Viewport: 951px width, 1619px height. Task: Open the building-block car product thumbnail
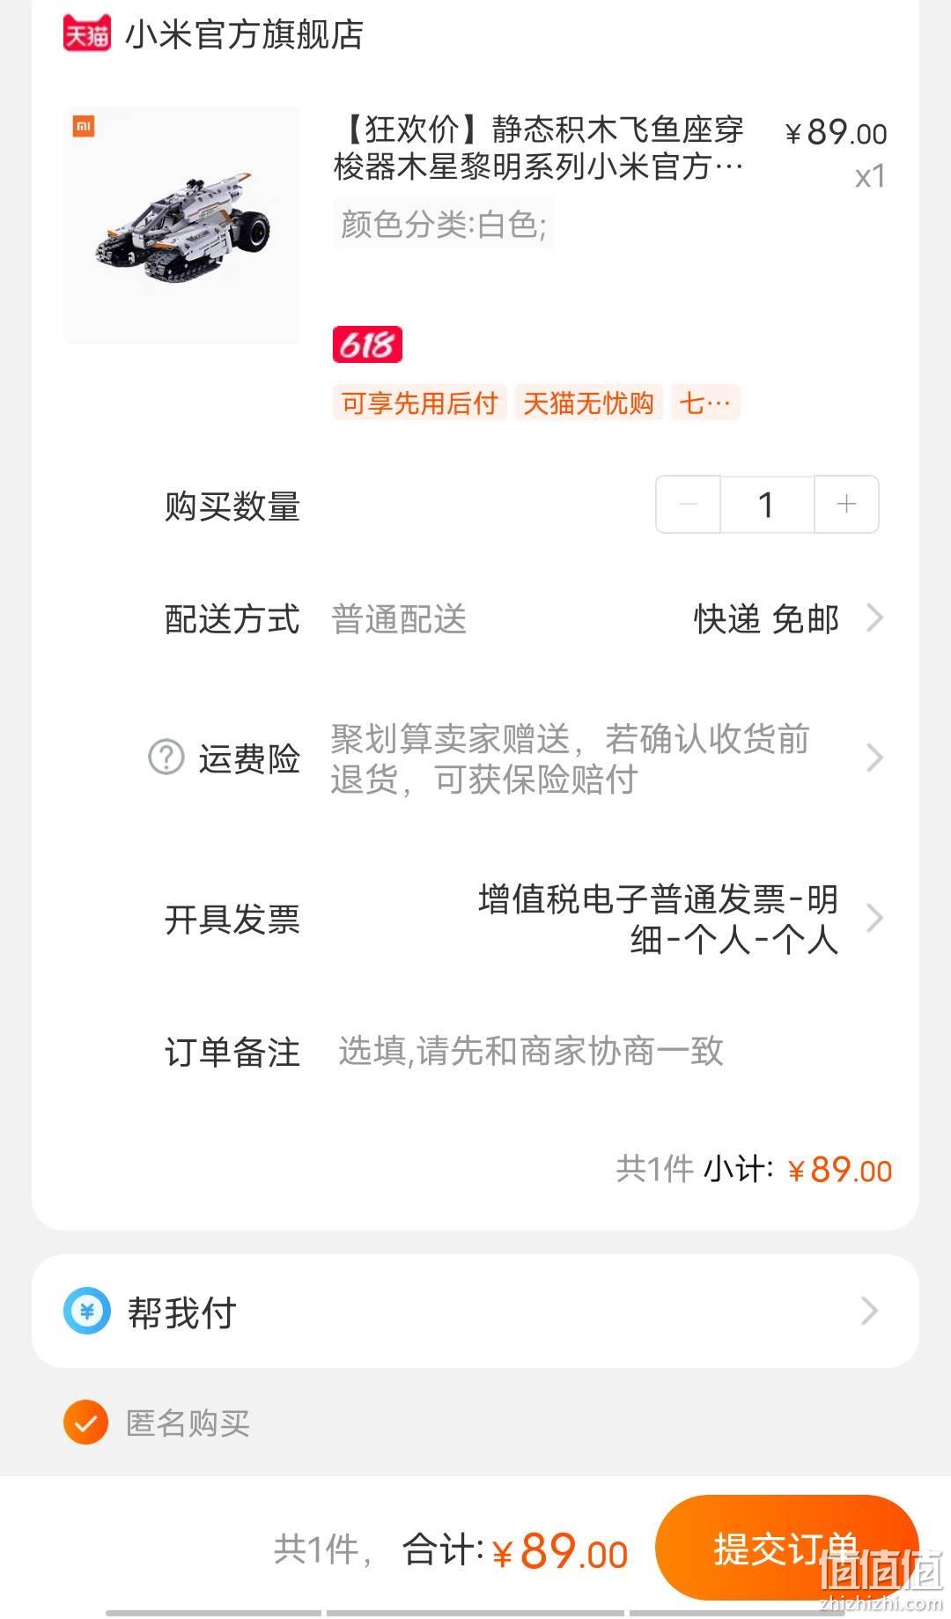tap(182, 225)
